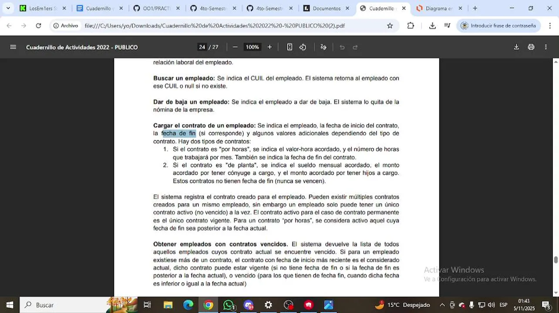This screenshot has width=559, height=313.
Task: Click the PDF vertical scrollbar thumb
Action: (x=556, y=260)
